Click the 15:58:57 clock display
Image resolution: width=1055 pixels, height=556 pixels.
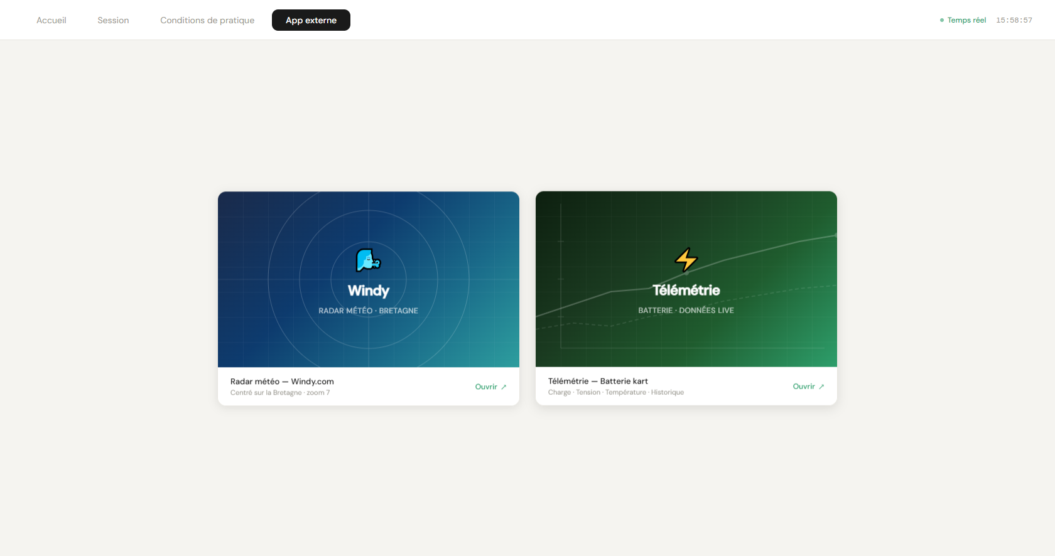point(1014,20)
